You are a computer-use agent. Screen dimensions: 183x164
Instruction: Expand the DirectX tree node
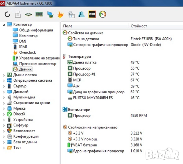pos(4,114)
